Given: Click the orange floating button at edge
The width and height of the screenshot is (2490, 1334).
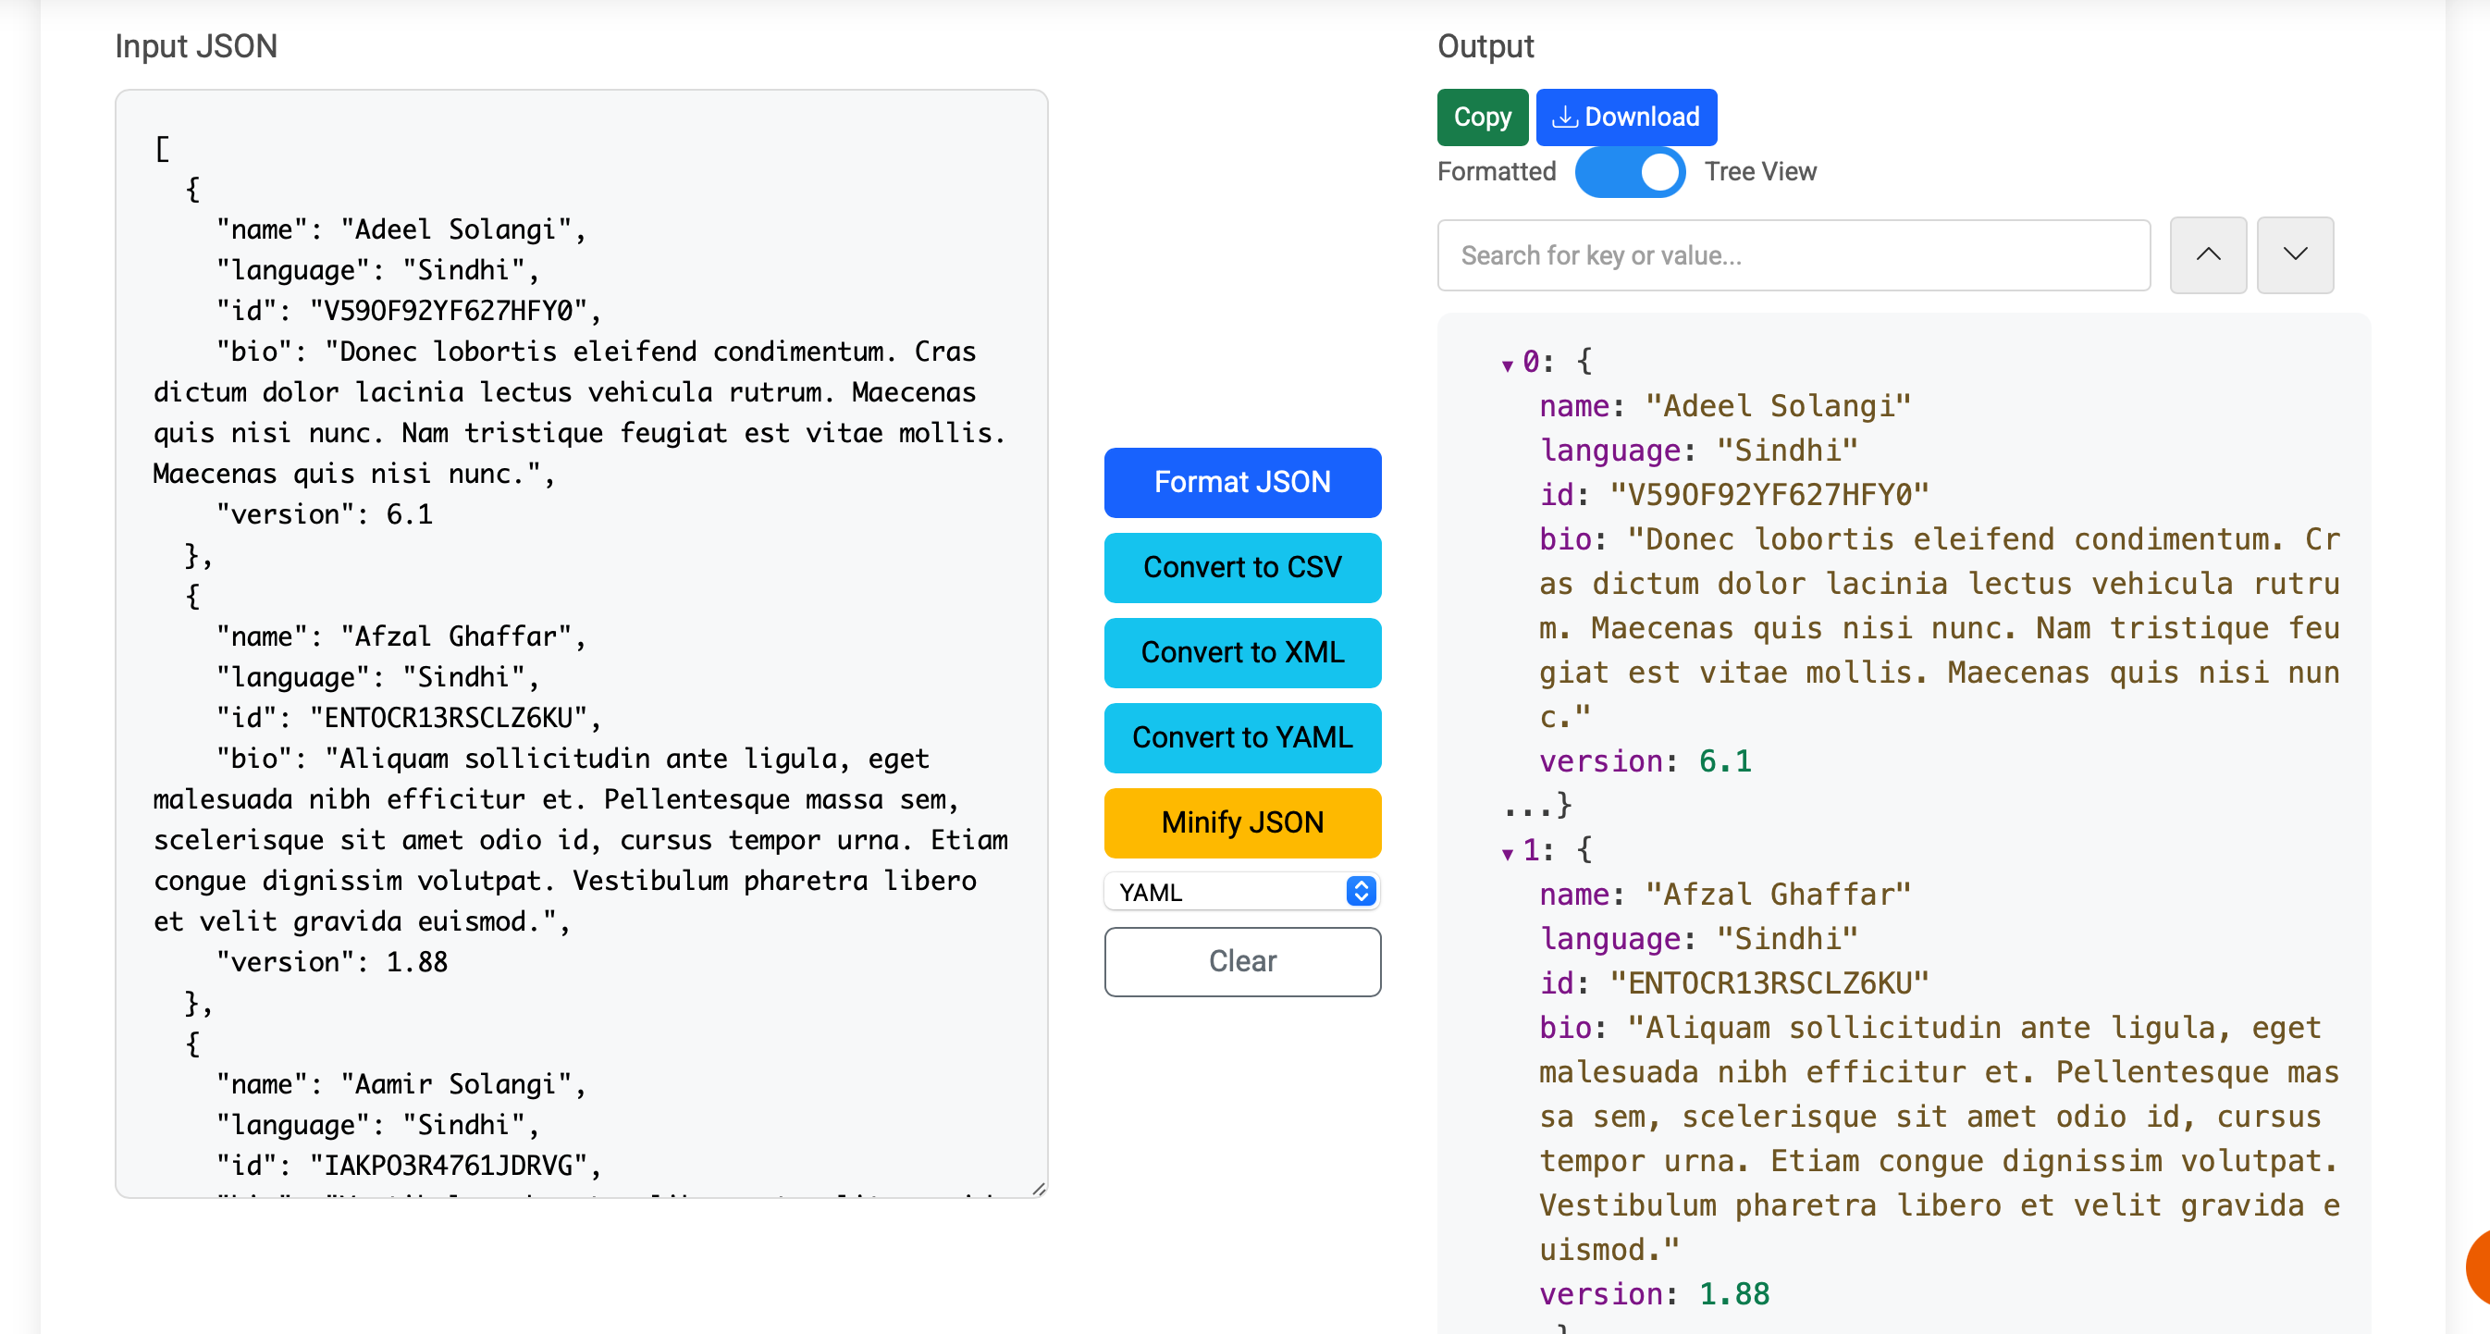Looking at the screenshot, I should (2478, 1266).
